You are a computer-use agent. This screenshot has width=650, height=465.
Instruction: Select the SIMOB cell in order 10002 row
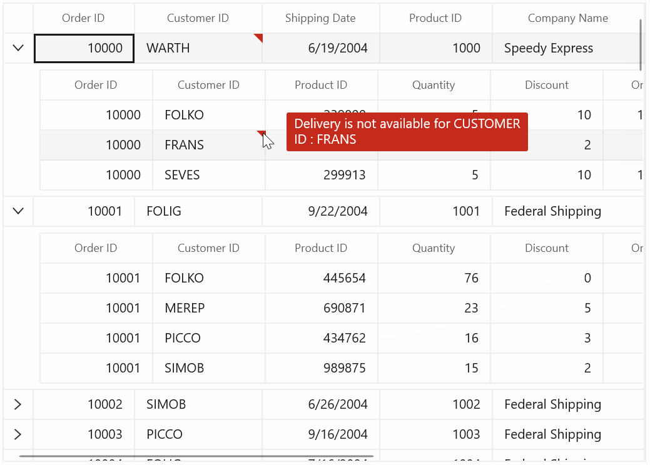[198, 404]
